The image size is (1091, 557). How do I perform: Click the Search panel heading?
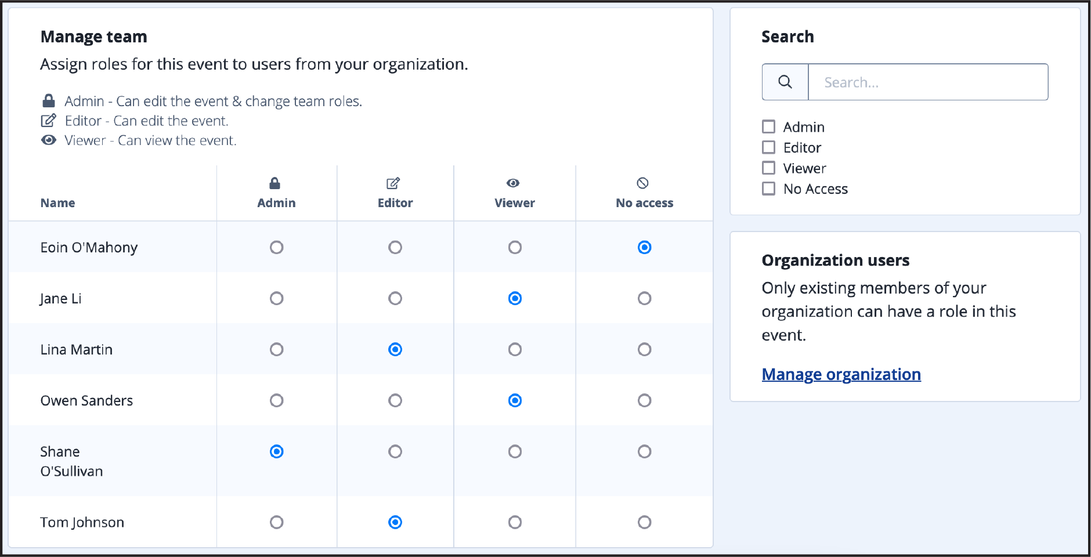787,37
